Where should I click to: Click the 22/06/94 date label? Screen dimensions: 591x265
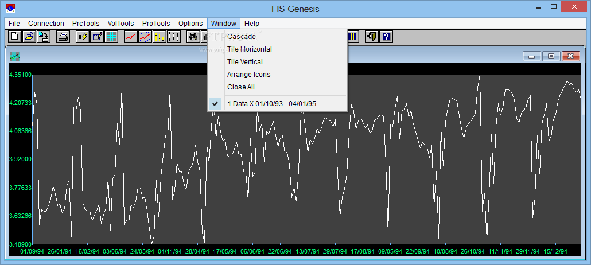[280, 251]
